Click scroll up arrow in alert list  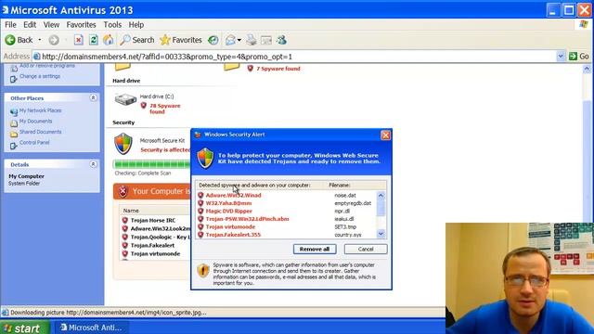point(381,196)
